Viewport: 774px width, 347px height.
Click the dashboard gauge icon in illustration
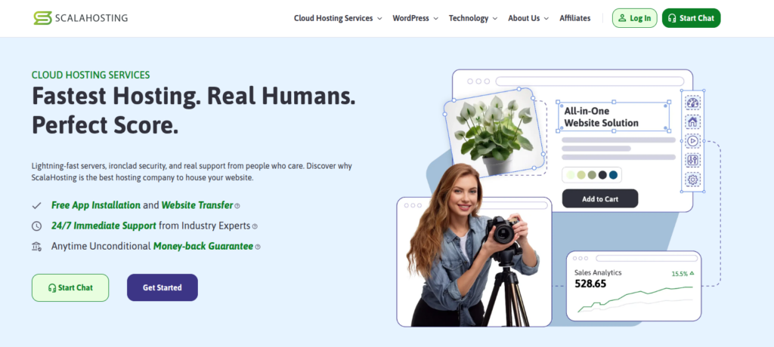[x=692, y=103]
